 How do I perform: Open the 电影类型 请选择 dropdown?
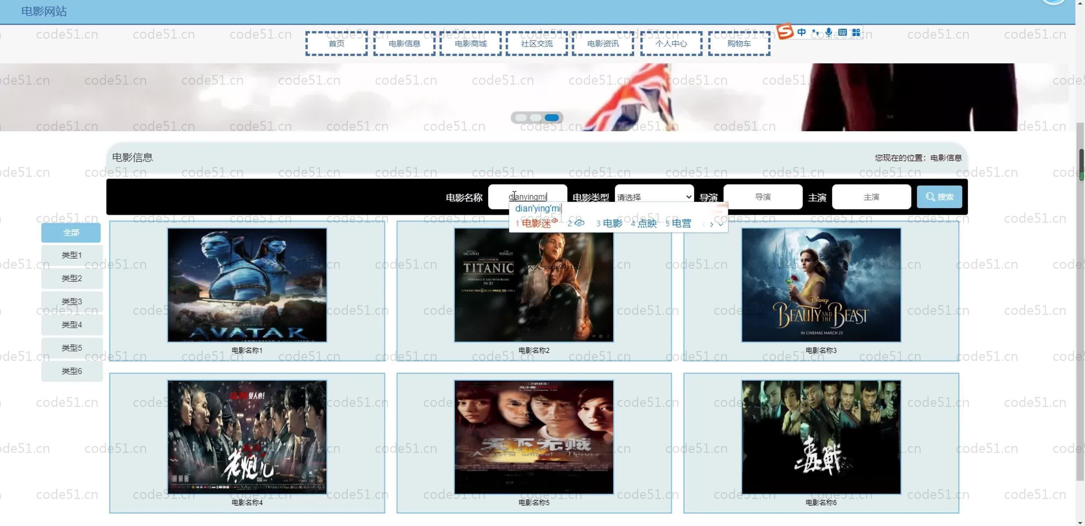(654, 197)
